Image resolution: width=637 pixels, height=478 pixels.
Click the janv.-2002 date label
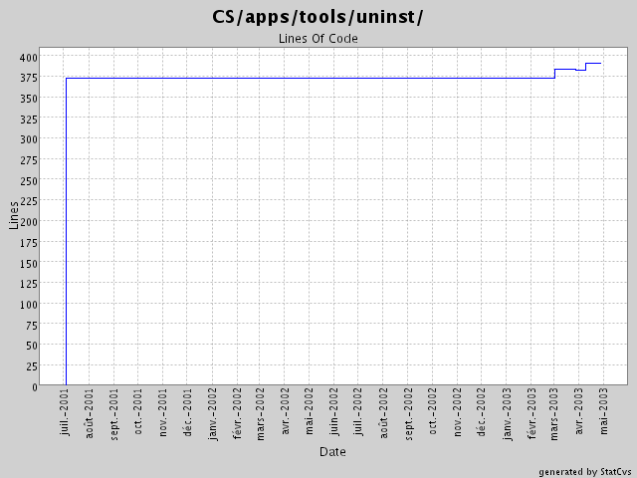click(212, 414)
